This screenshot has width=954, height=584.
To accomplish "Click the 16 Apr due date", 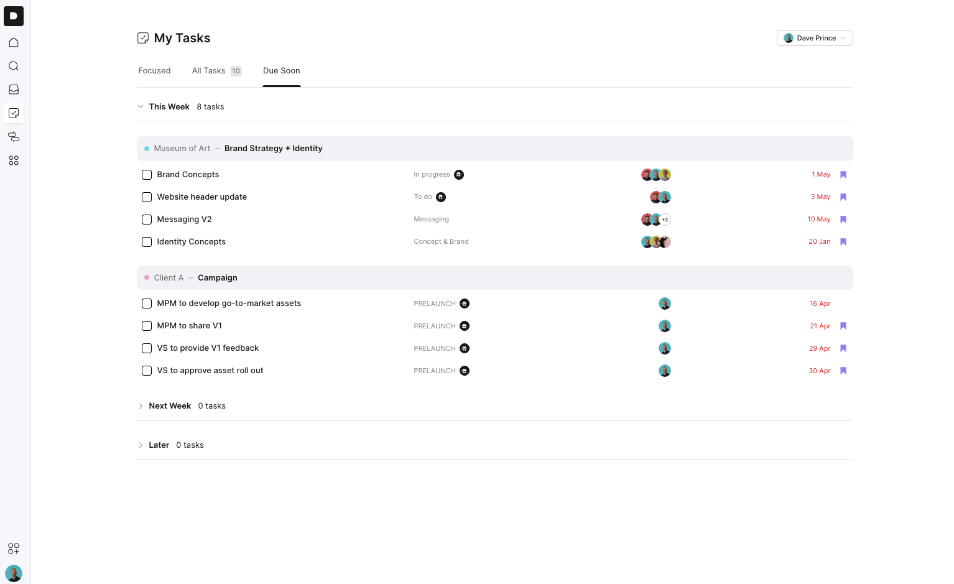I will click(820, 304).
